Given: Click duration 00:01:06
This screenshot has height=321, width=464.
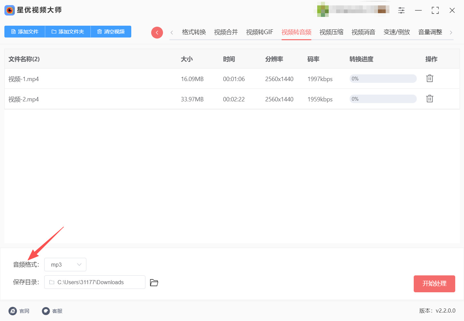Looking at the screenshot, I should coord(234,79).
